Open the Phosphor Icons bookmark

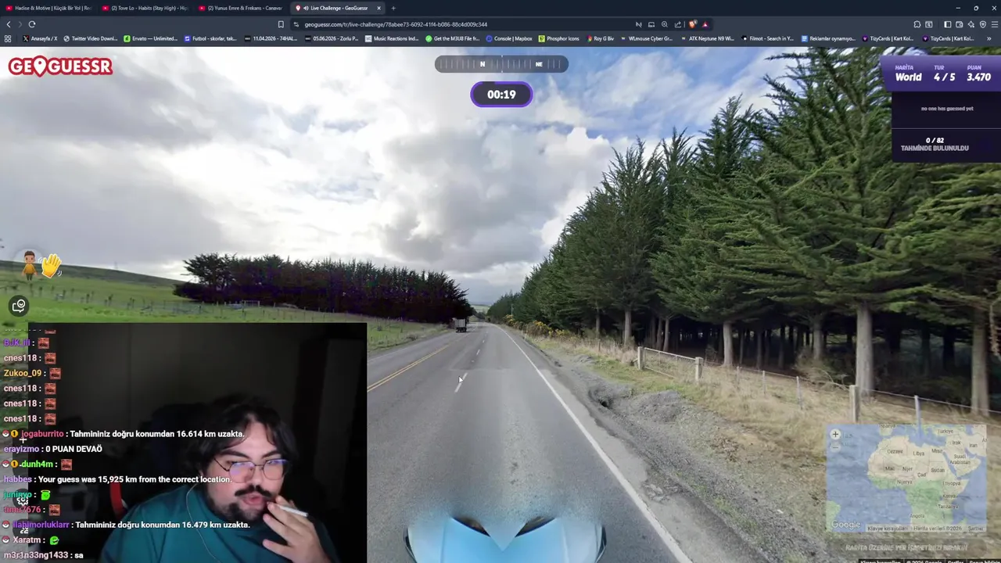pos(558,38)
